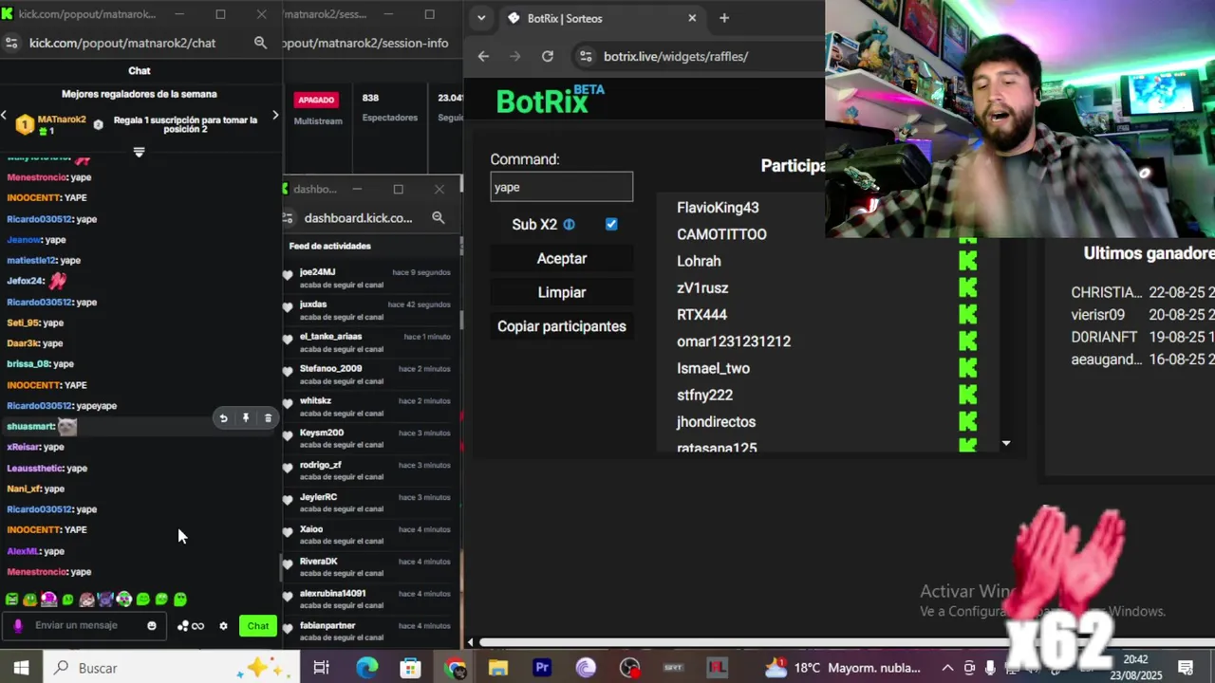The width and height of the screenshot is (1215, 683).
Task: Switch to BotRix | Sorteos tab
Action: click(604, 18)
